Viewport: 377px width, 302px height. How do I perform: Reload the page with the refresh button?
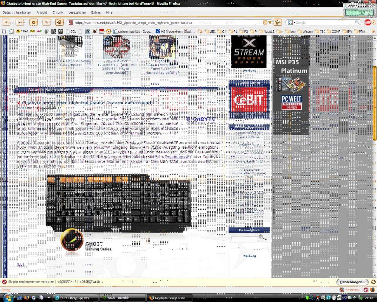tap(34, 22)
